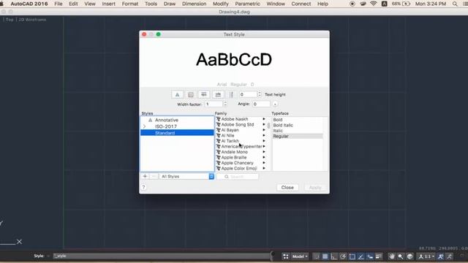Click the Text height stepper arrows
This screenshot has width=468, height=263.
[260, 94]
